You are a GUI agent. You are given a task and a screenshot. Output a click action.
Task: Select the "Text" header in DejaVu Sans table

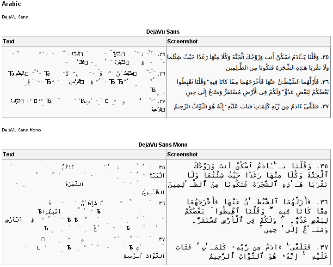click(9, 42)
